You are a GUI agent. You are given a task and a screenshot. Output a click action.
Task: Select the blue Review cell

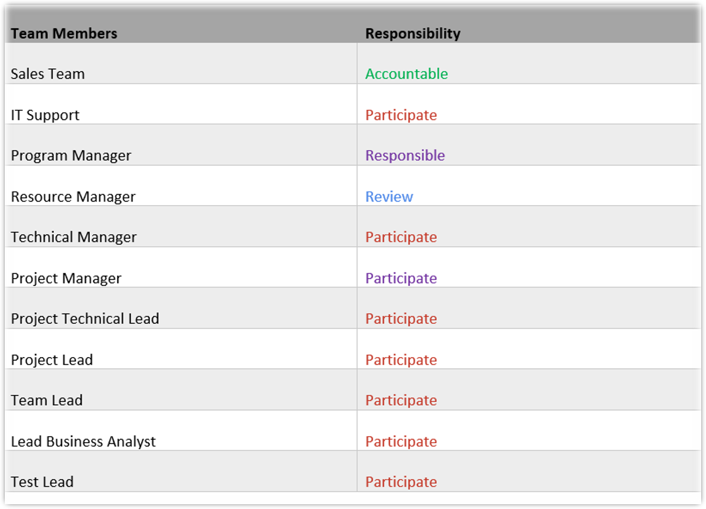(x=389, y=197)
